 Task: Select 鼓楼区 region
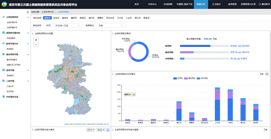83,18
